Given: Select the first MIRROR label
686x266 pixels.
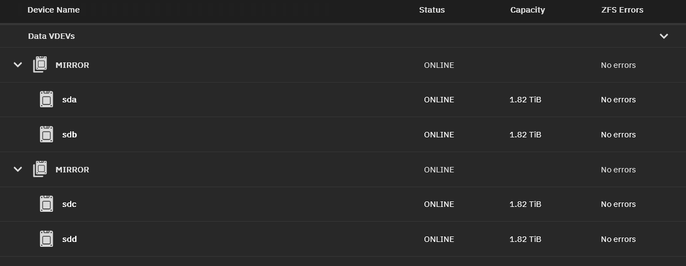Looking at the screenshot, I should pos(72,65).
